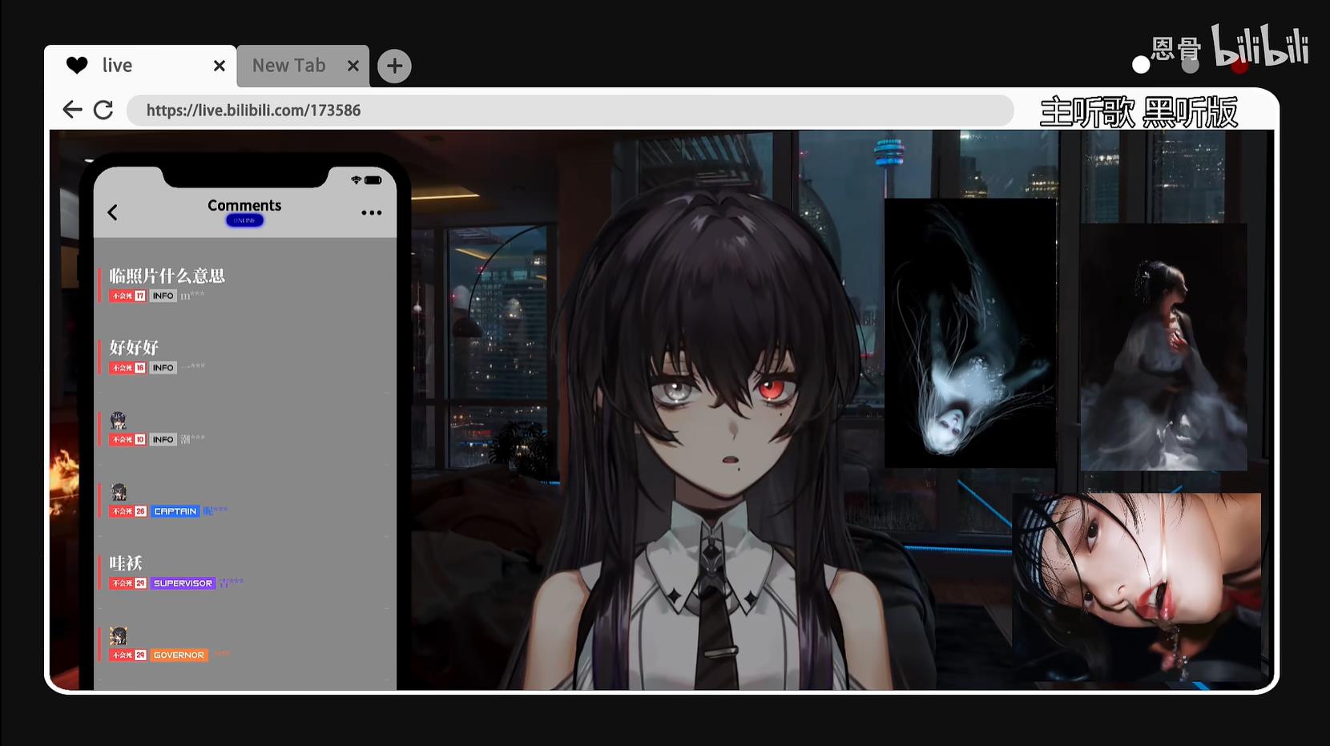The height and width of the screenshot is (746, 1330).
Task: Select the comment "哇袄"
Action: [126, 563]
